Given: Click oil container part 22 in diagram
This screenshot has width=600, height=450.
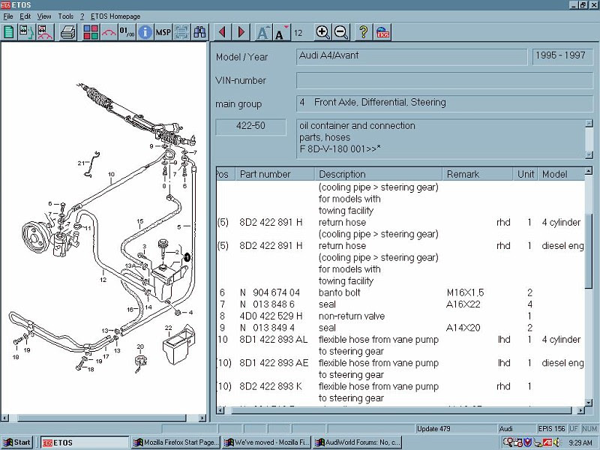Looking at the screenshot, I should click(179, 343).
